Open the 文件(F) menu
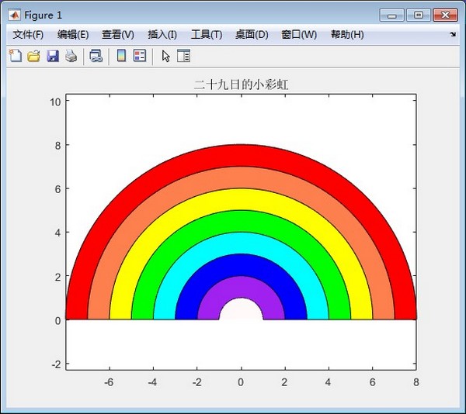This screenshot has width=466, height=414. (28, 35)
